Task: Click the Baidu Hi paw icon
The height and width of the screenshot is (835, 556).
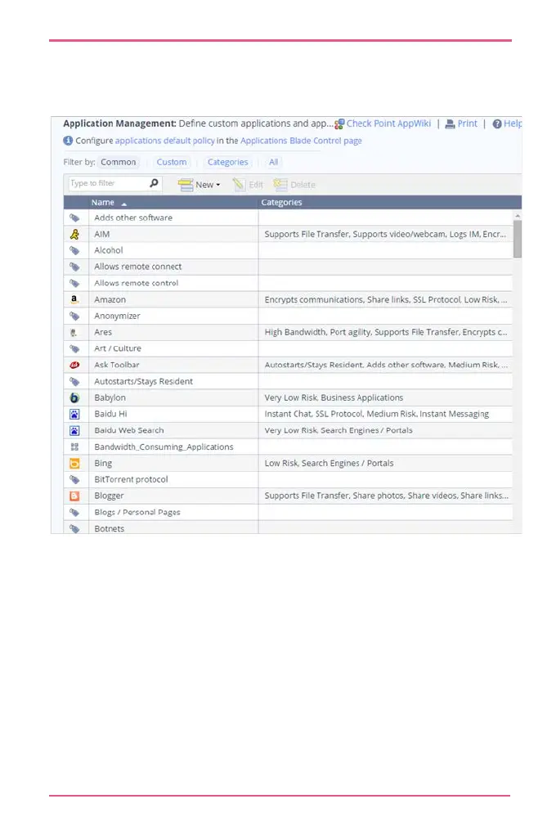Action: 74,414
